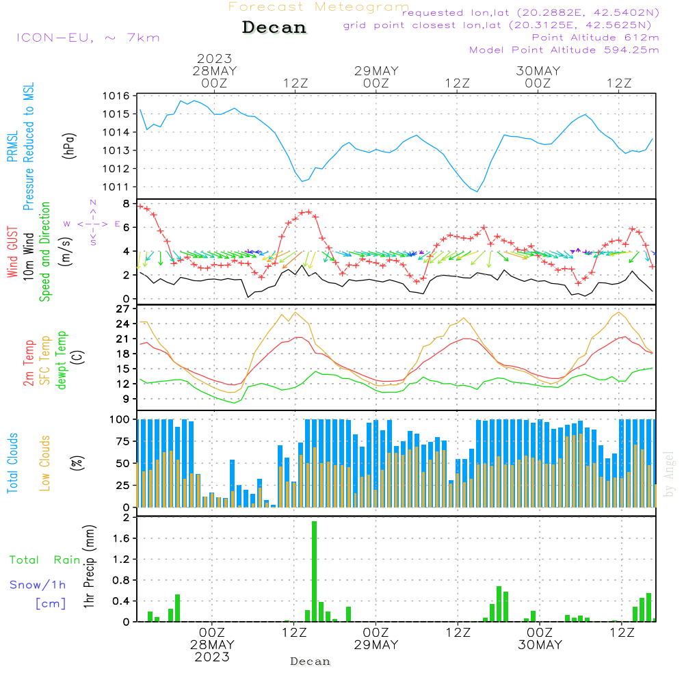Screen dimensions: 684x684
Task: Click '2023' above the top time axis
Action: 214,58
